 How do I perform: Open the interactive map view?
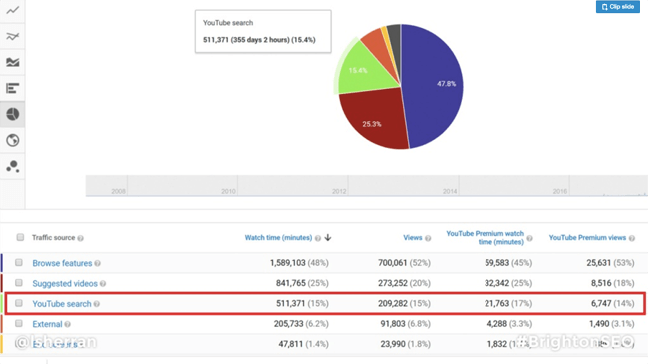[12, 140]
